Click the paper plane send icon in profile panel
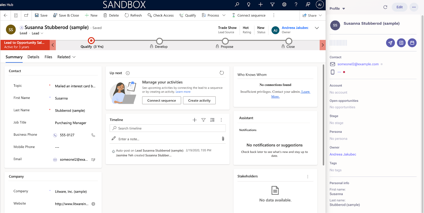424x213 pixels. coord(390,43)
